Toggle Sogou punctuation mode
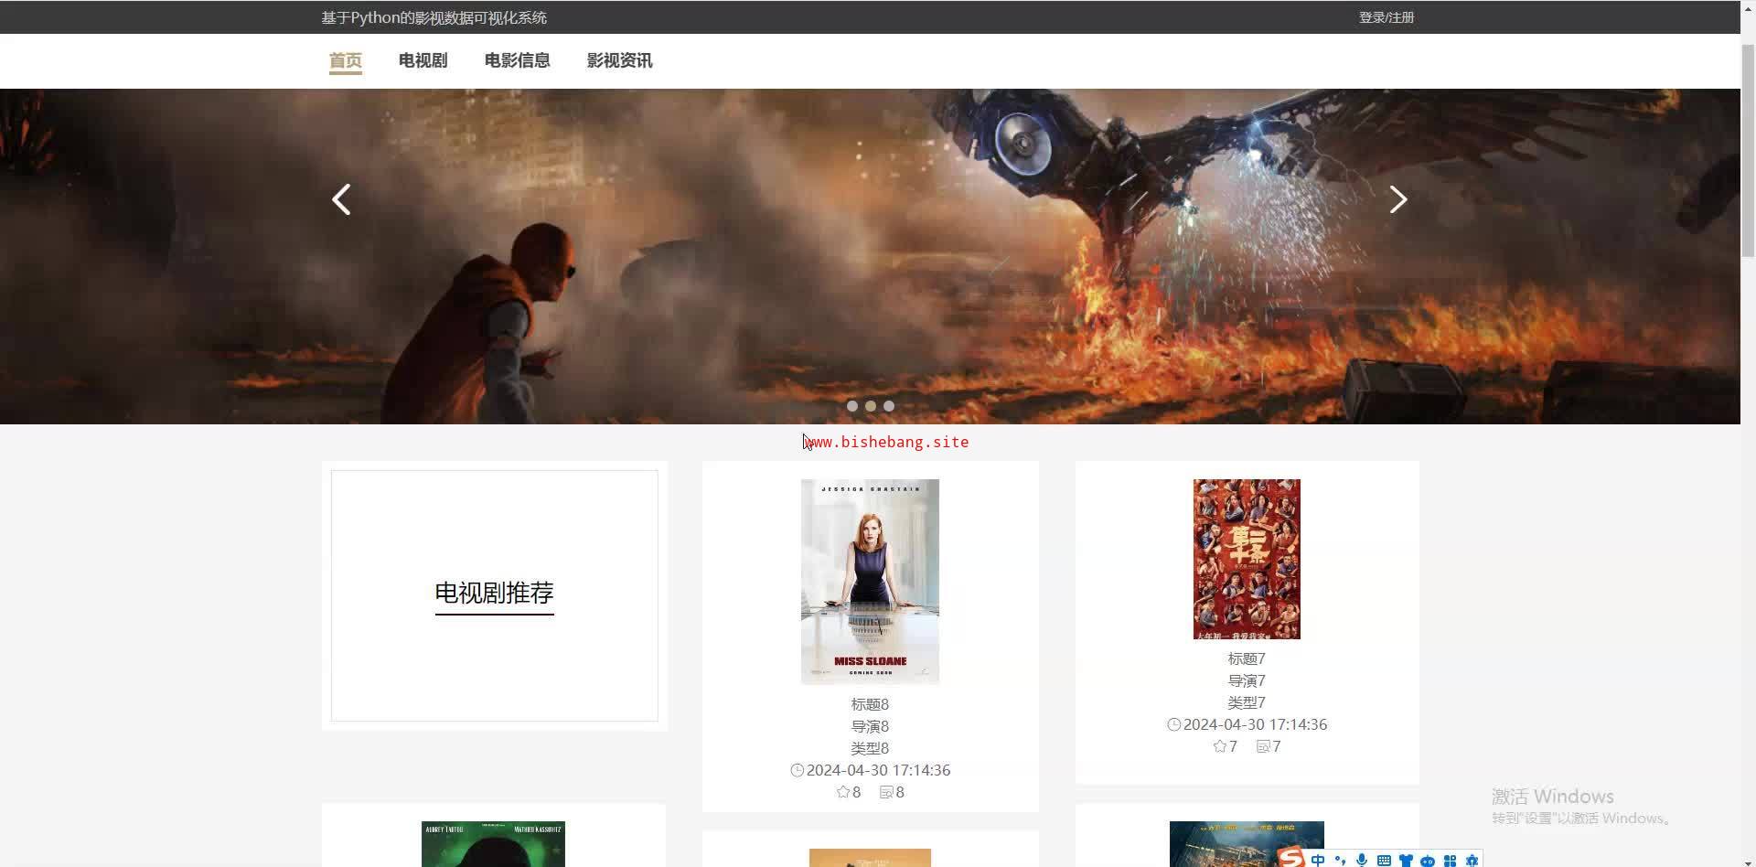Image resolution: width=1756 pixels, height=867 pixels. coord(1340,860)
